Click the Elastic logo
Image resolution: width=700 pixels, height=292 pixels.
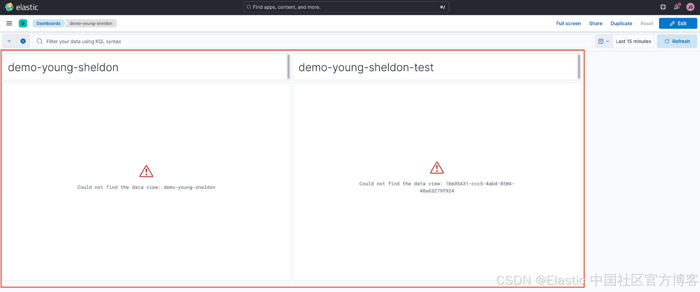point(22,7)
